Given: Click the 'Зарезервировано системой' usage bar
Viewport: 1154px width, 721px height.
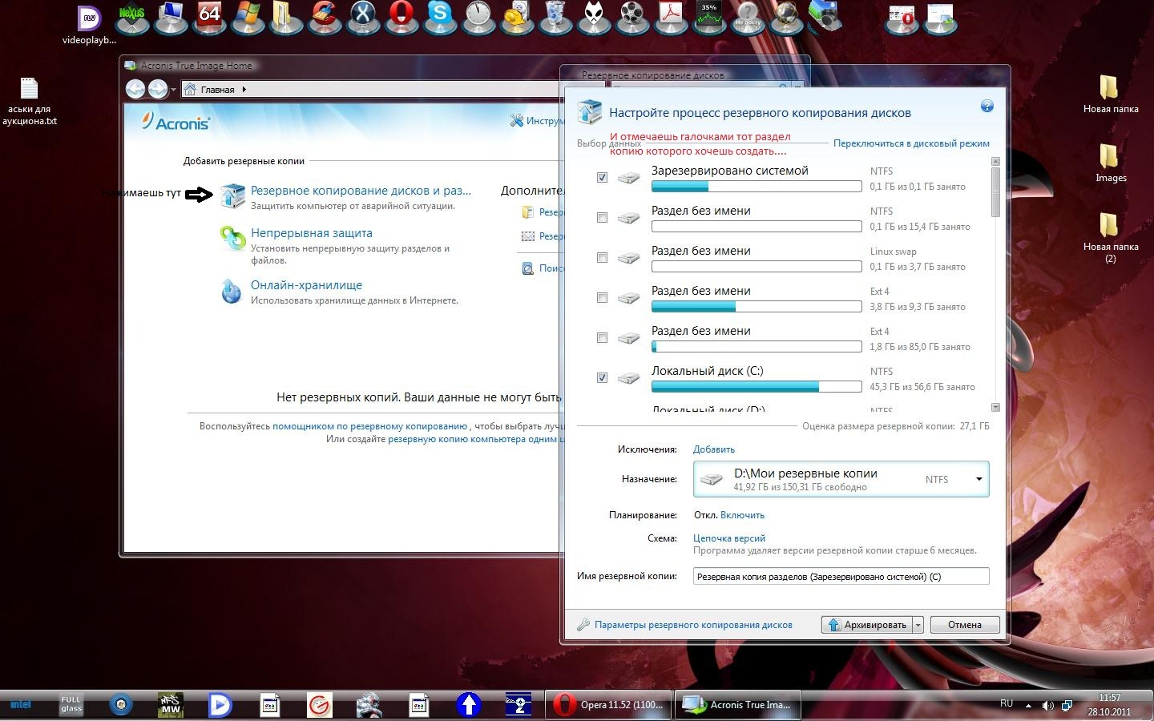Looking at the screenshot, I should click(x=757, y=187).
